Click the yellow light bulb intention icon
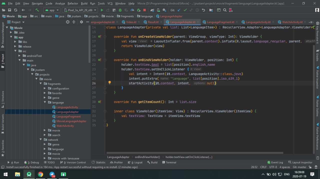The image size is (320, 179). (109, 82)
